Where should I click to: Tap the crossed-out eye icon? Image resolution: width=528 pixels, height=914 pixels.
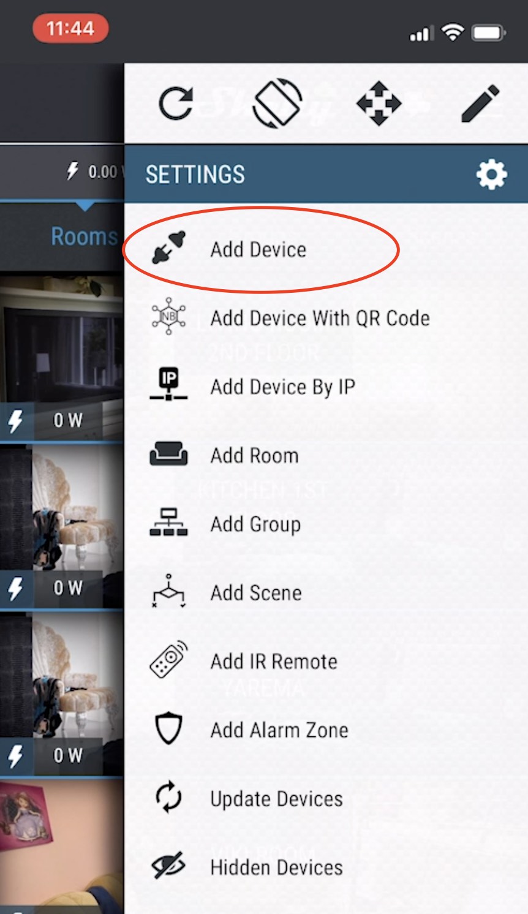[168, 866]
